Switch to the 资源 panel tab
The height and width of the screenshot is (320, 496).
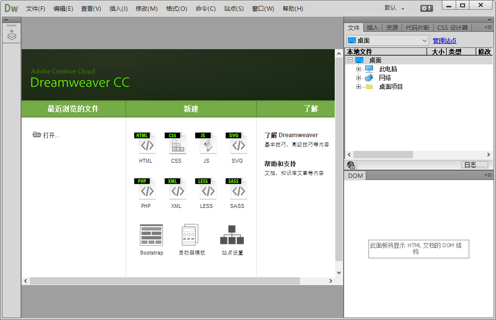point(392,28)
